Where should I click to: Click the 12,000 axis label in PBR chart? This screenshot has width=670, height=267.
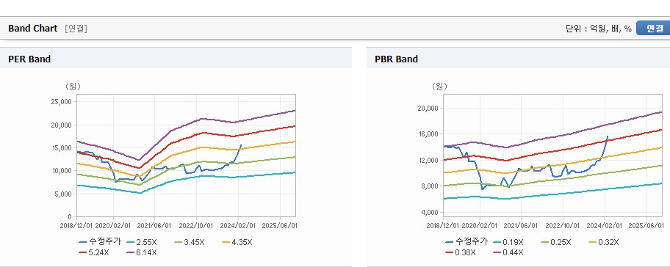click(429, 160)
